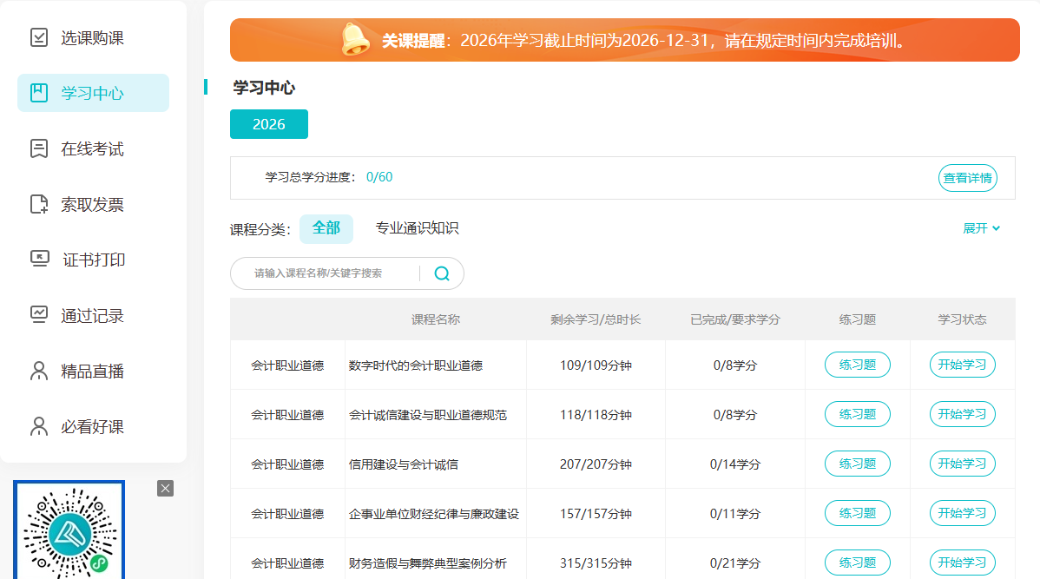Click the 0/21学分 credit cell
This screenshot has width=1040, height=579.
(x=735, y=563)
